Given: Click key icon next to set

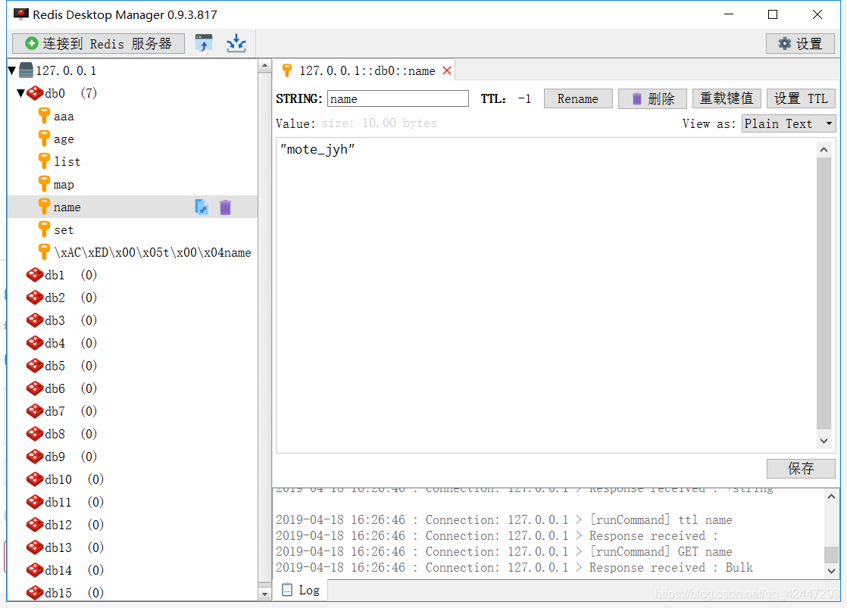Looking at the screenshot, I should [x=44, y=229].
